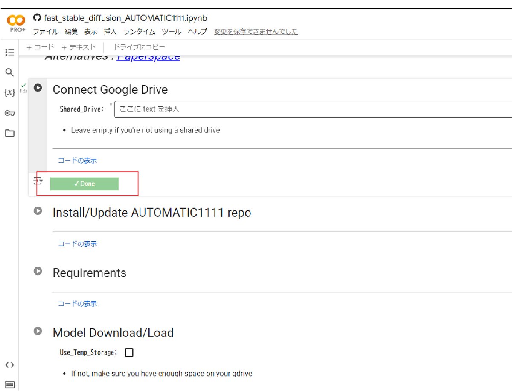Click the Shared_Drive text input field
The height and width of the screenshot is (391, 512).
click(x=313, y=109)
